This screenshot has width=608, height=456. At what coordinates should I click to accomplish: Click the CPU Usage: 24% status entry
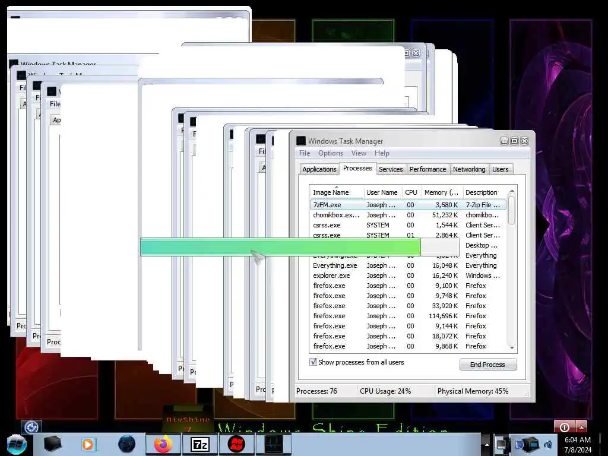tap(385, 391)
